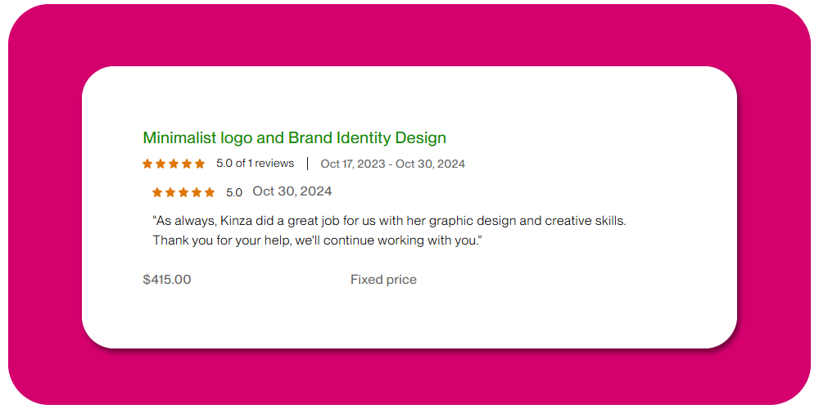819x409 pixels.
Task: Select fifth star in the Oct 30 review row
Action: (x=210, y=192)
